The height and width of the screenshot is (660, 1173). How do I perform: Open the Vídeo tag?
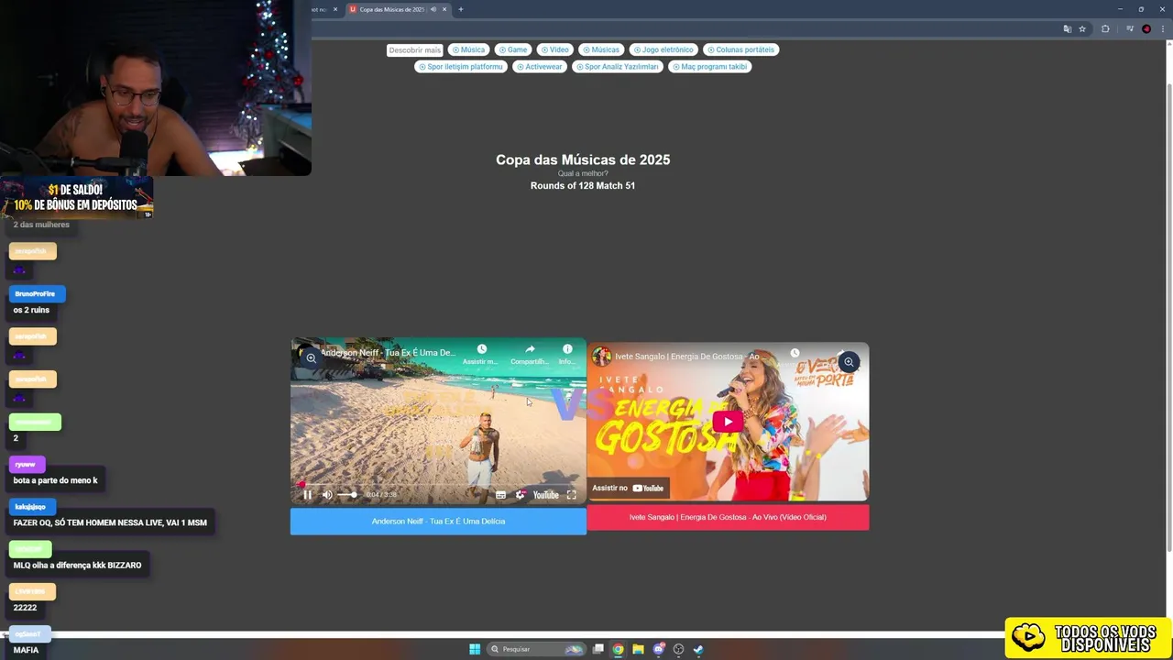point(554,49)
